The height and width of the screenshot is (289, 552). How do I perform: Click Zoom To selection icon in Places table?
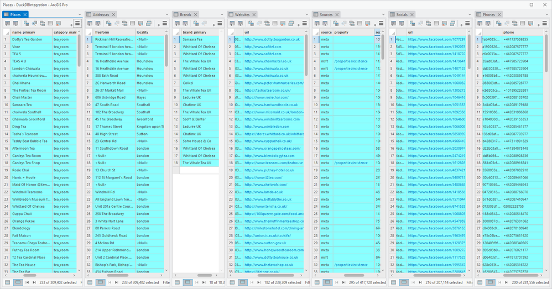pos(34,23)
